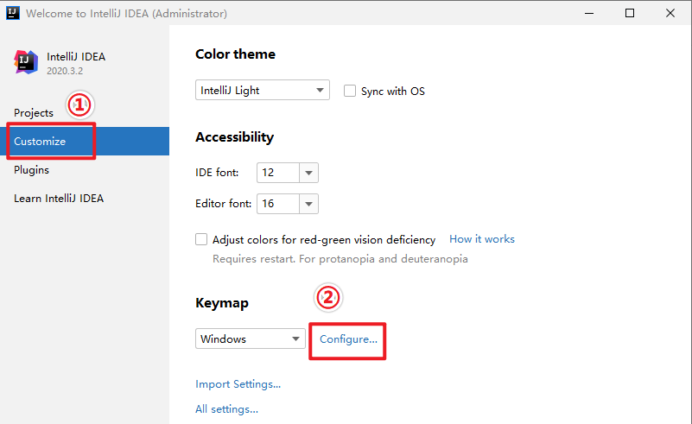The width and height of the screenshot is (692, 424).
Task: Click the Editor font value field showing 16
Action: pyautogui.click(x=278, y=204)
